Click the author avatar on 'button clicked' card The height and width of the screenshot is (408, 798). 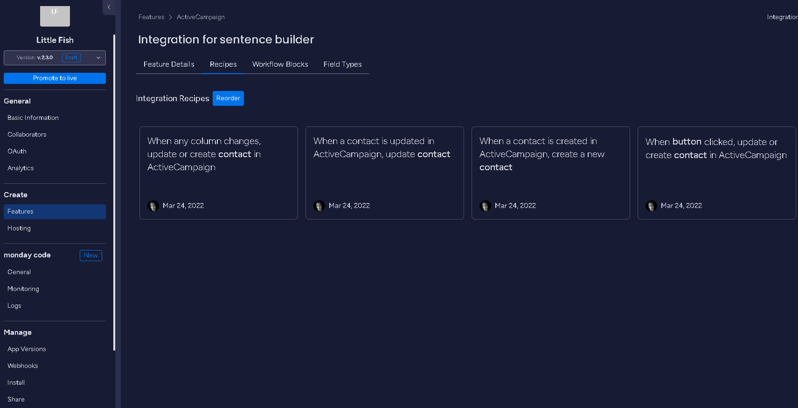[651, 206]
